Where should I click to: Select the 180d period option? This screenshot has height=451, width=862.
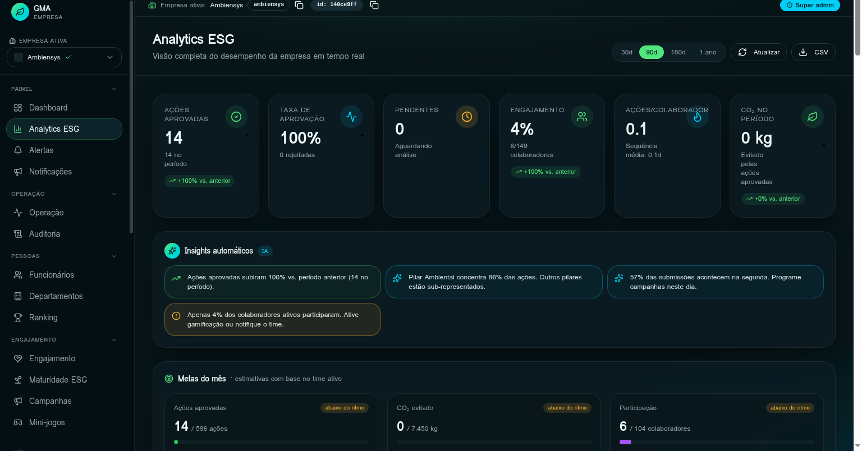678,52
